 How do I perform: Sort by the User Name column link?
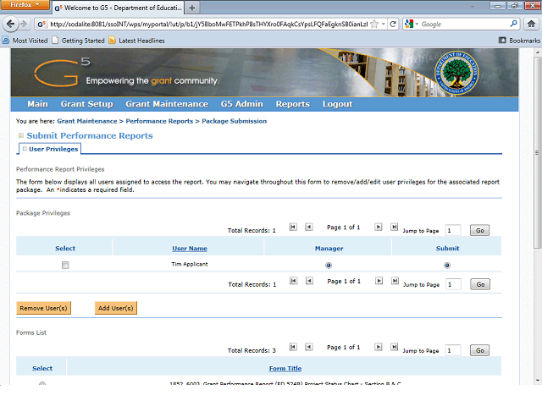point(190,248)
